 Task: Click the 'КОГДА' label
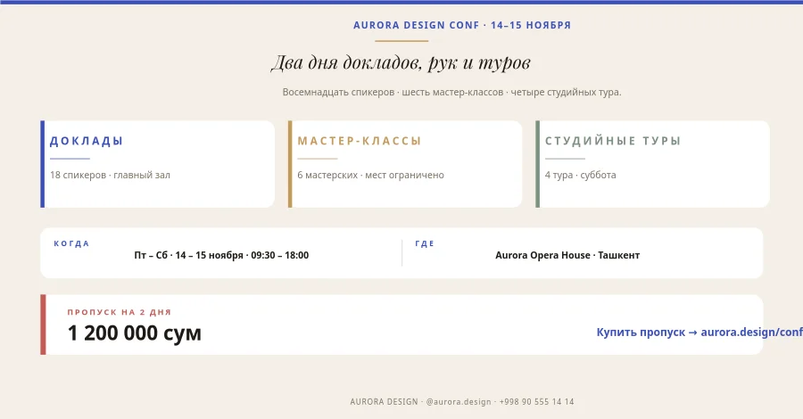tap(71, 243)
